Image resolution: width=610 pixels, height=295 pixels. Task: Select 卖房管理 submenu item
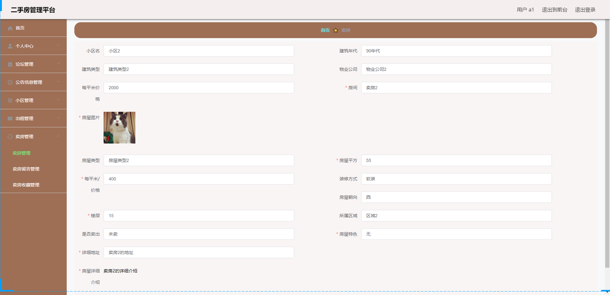pos(33,153)
